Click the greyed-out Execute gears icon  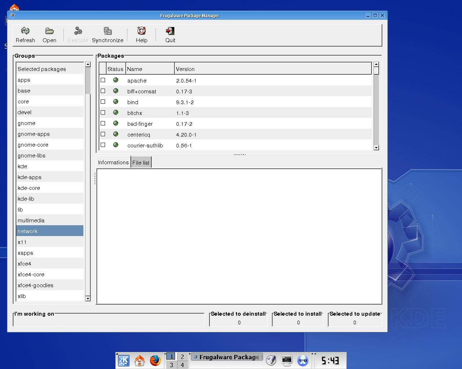click(78, 31)
